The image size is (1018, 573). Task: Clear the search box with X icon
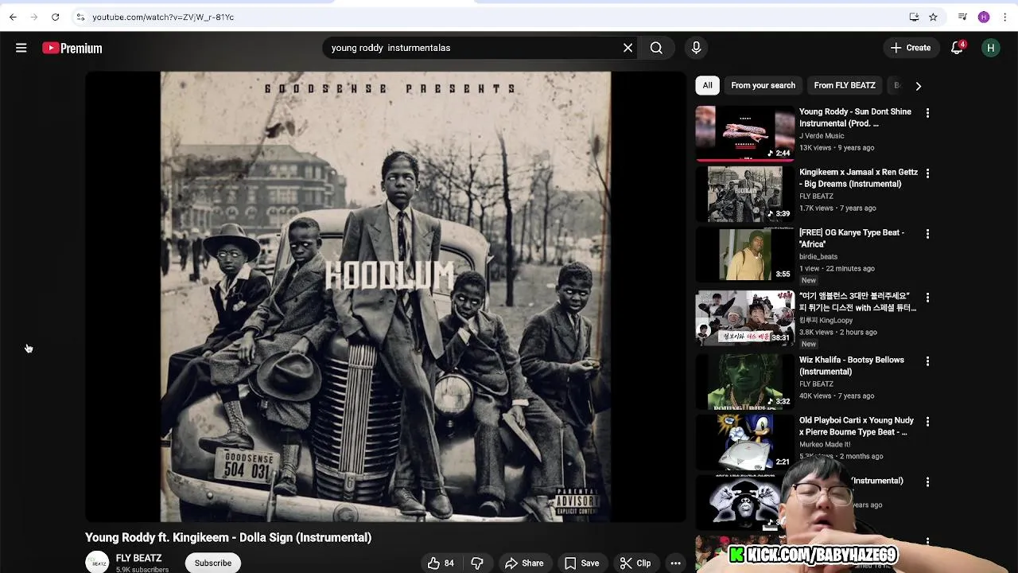[628, 48]
